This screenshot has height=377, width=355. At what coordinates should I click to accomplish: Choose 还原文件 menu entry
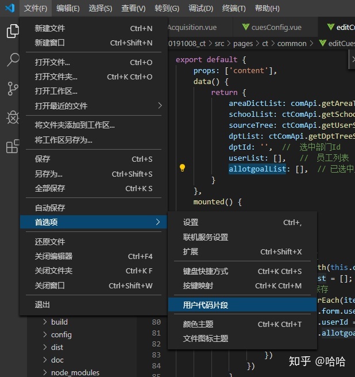tap(94, 242)
